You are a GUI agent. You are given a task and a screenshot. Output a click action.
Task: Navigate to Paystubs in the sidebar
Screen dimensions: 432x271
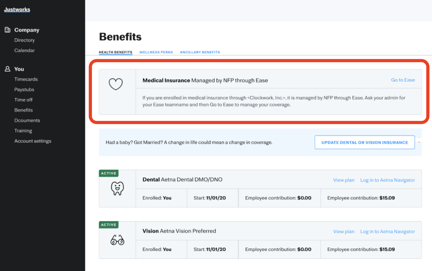(x=24, y=89)
